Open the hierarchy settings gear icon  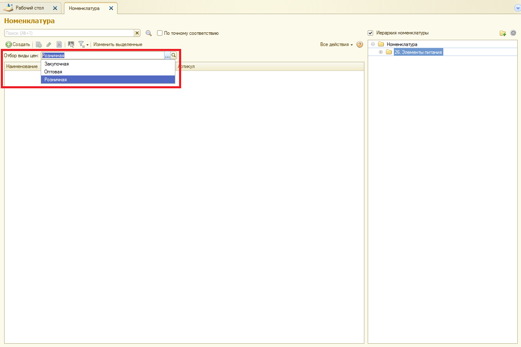point(513,33)
